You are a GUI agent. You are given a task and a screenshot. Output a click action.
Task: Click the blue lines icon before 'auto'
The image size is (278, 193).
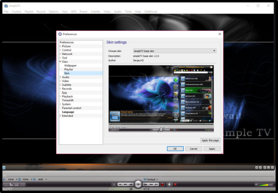pyautogui.click(x=35, y=180)
